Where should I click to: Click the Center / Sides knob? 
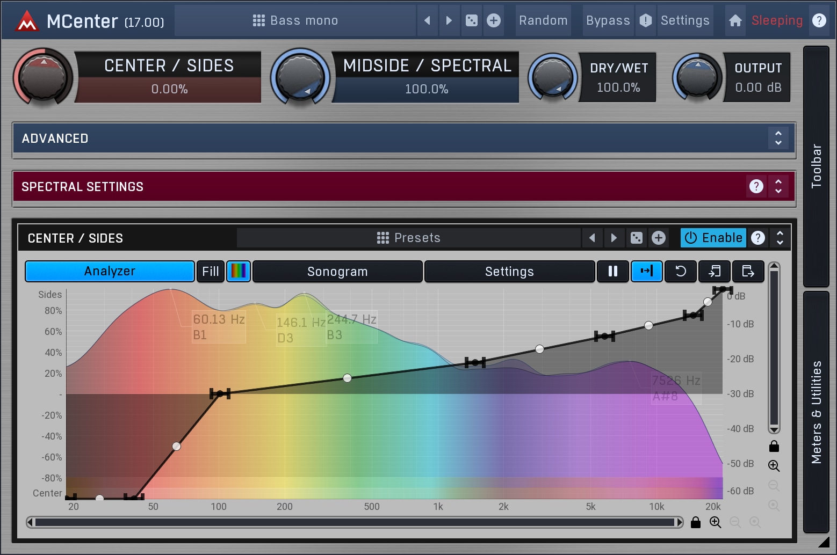point(43,77)
